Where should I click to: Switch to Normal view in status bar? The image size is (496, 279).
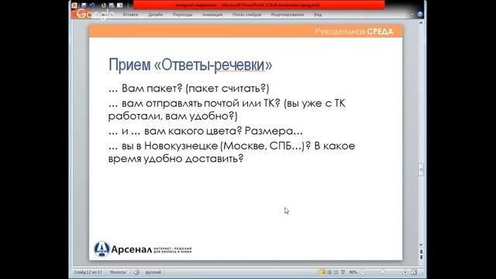[x=322, y=272]
